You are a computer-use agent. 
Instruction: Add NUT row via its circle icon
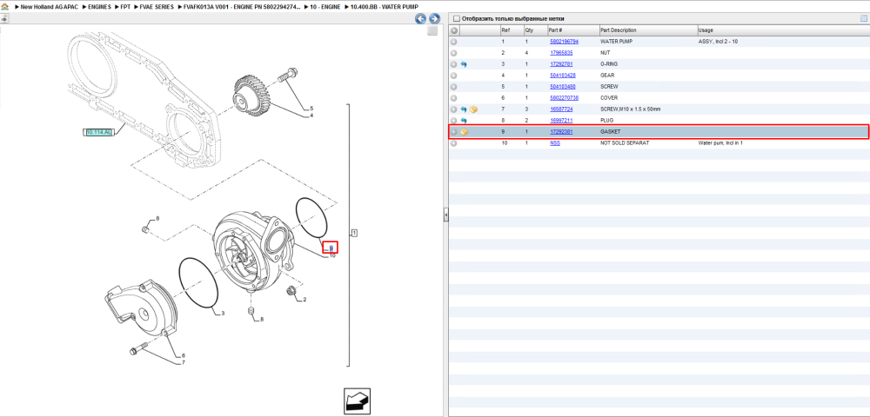tap(453, 53)
